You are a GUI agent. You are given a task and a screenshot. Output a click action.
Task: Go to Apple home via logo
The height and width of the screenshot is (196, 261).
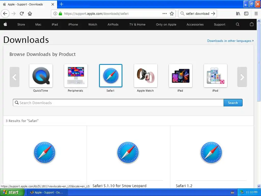click(x=5, y=24)
